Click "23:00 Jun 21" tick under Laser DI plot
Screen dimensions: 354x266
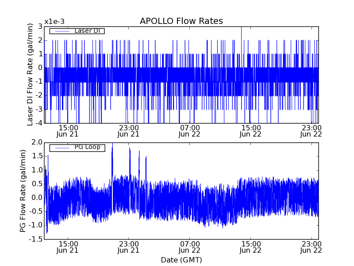click(x=128, y=131)
